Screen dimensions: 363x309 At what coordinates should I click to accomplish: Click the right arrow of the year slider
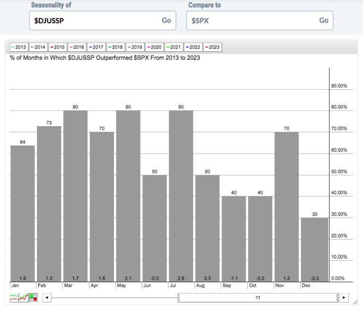click(344, 298)
